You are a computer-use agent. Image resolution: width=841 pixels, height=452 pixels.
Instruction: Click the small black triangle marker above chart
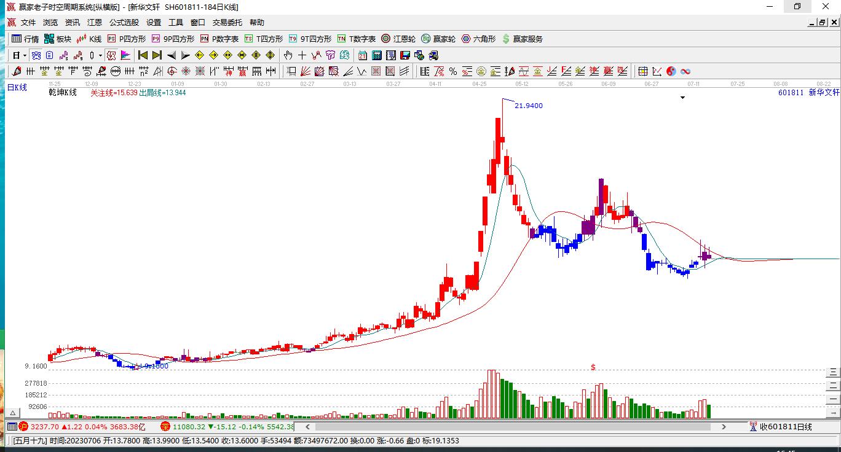[x=682, y=98]
